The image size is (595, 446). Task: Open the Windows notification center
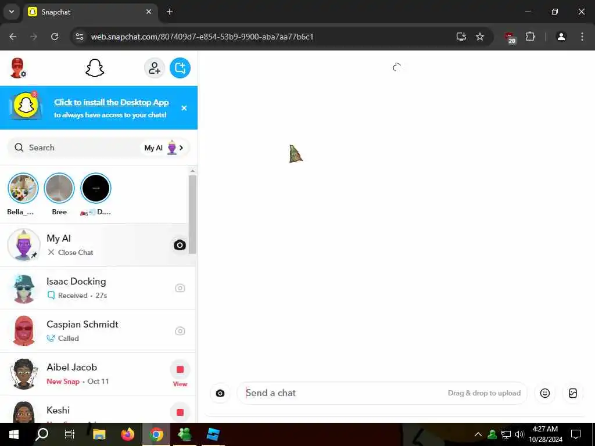pyautogui.click(x=576, y=434)
